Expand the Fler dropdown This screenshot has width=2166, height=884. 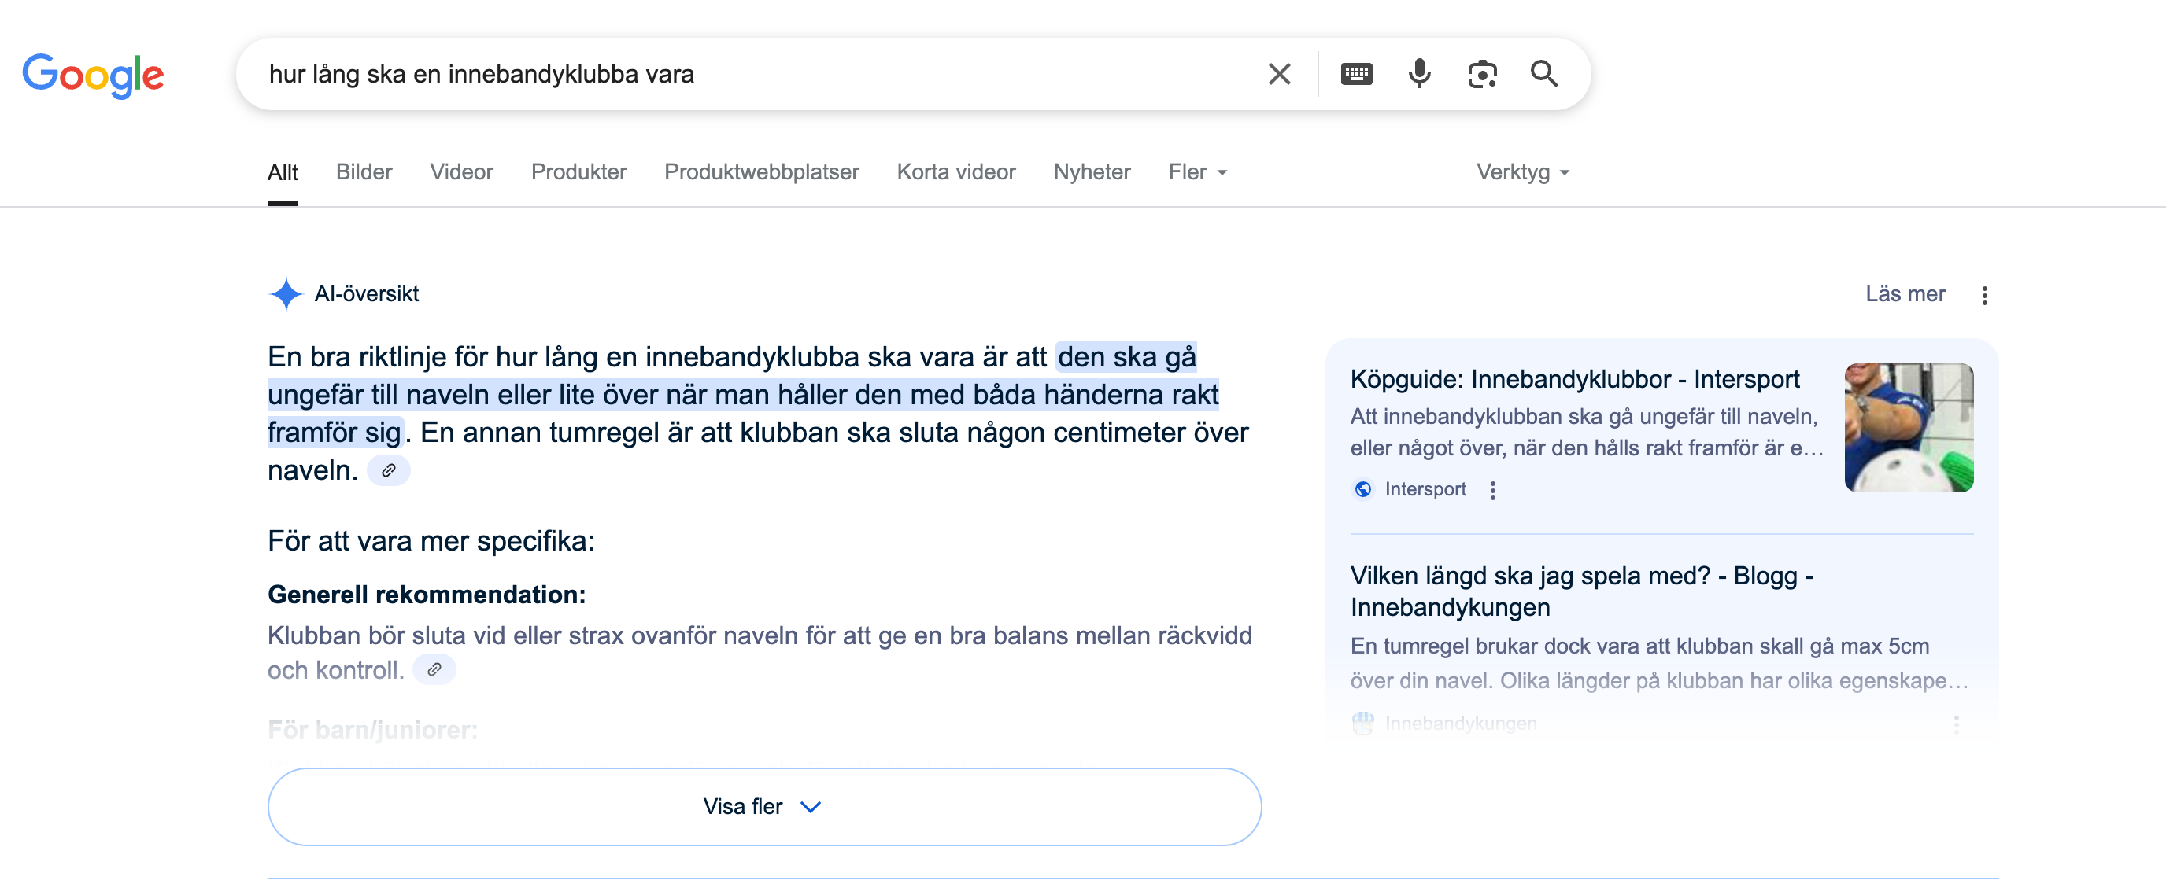point(1197,172)
